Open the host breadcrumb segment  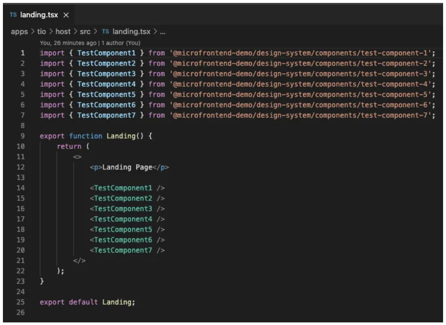click(x=63, y=32)
